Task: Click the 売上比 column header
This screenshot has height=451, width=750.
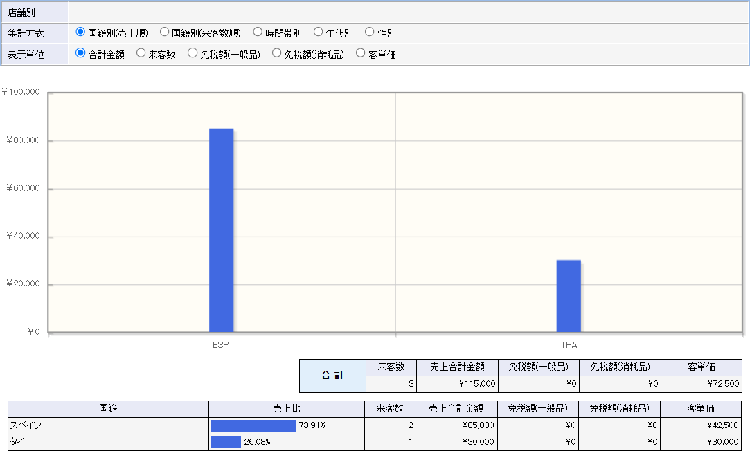Action: (x=287, y=409)
